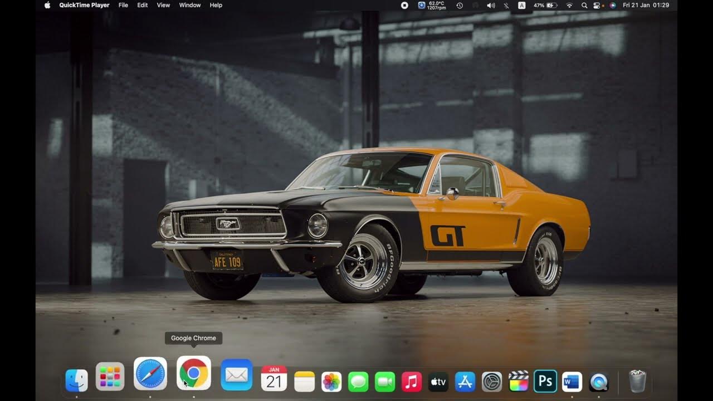Open the Window menu
Viewport: 713px width, 401px height.
click(190, 5)
